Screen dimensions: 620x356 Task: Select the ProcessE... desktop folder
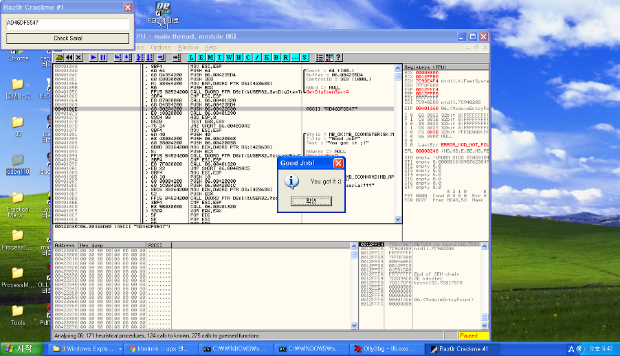point(18,240)
